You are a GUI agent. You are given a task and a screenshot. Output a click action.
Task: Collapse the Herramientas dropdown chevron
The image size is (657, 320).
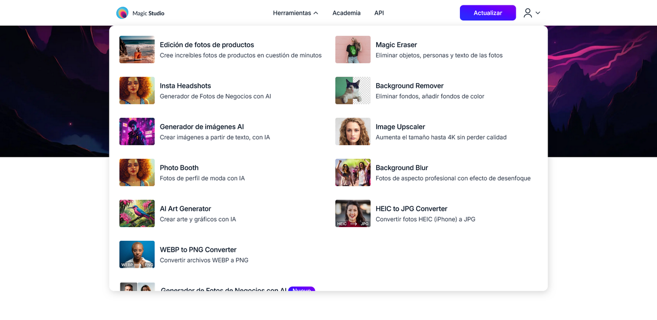pyautogui.click(x=315, y=13)
